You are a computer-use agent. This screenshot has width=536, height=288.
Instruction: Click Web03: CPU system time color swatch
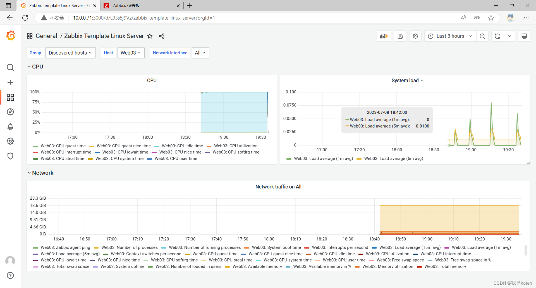(x=90, y=159)
